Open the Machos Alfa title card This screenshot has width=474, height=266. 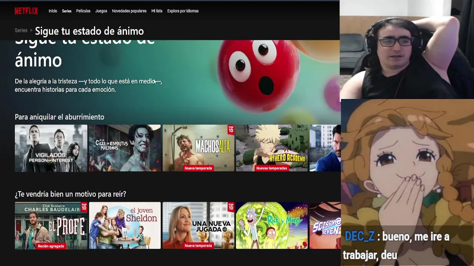pyautogui.click(x=198, y=148)
